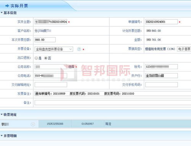The width and height of the screenshot is (191, 146).
Task: Select the 否 radio for 出口退税
Action: click(x=46, y=58)
